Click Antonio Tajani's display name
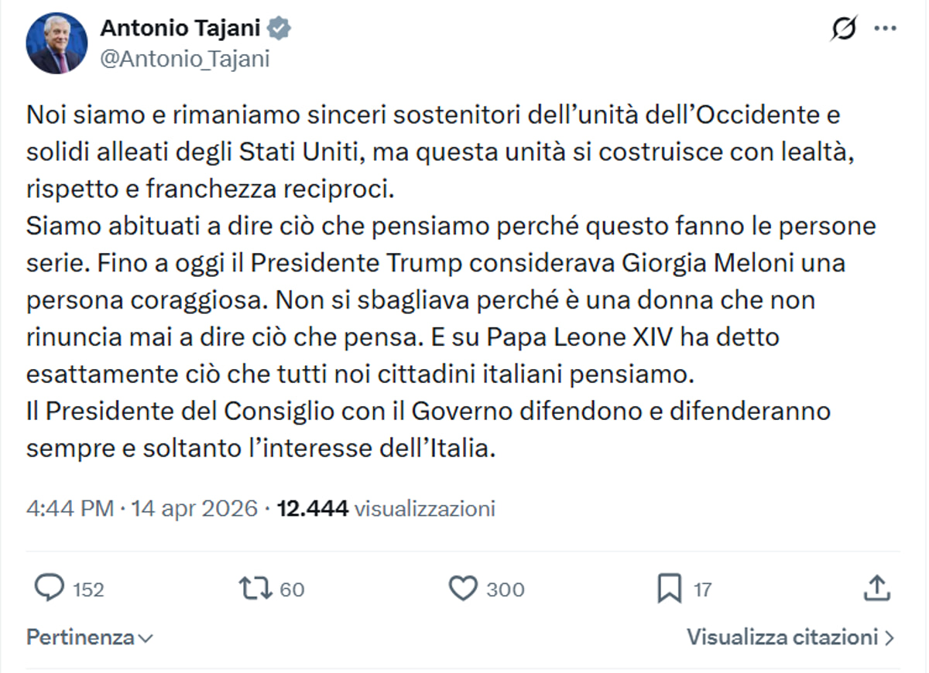 pyautogui.click(x=180, y=29)
